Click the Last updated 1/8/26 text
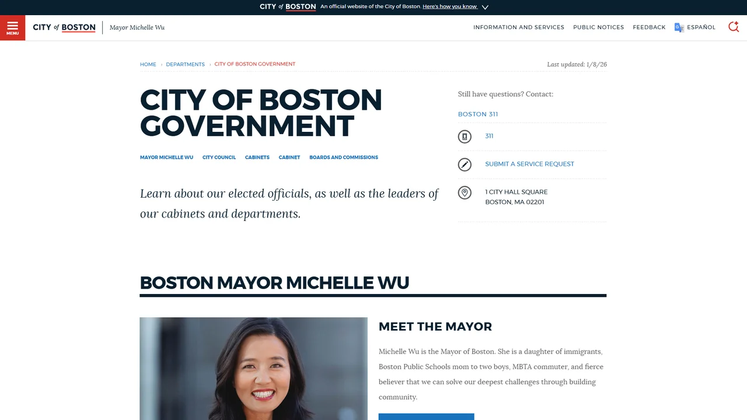 pos(577,64)
